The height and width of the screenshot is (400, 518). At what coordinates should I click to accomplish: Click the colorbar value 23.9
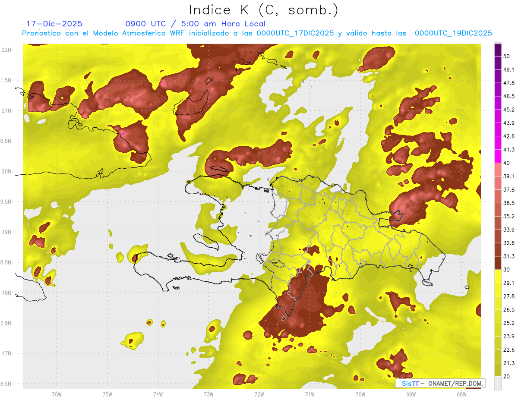click(x=509, y=337)
